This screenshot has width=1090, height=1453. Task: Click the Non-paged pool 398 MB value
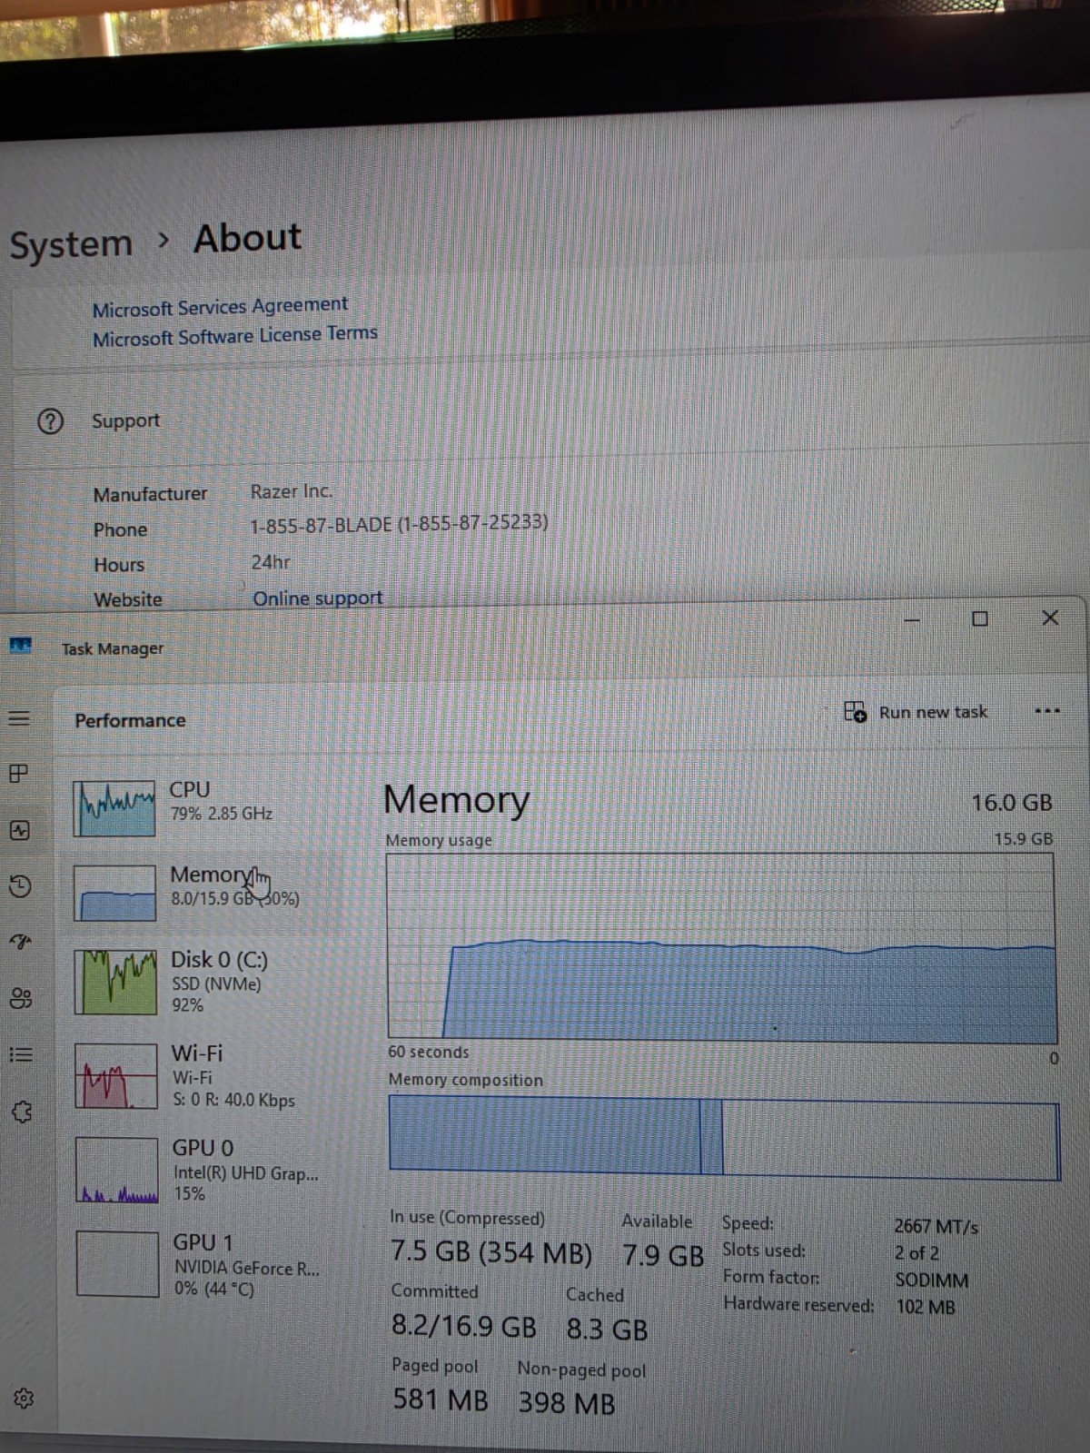click(x=567, y=1403)
